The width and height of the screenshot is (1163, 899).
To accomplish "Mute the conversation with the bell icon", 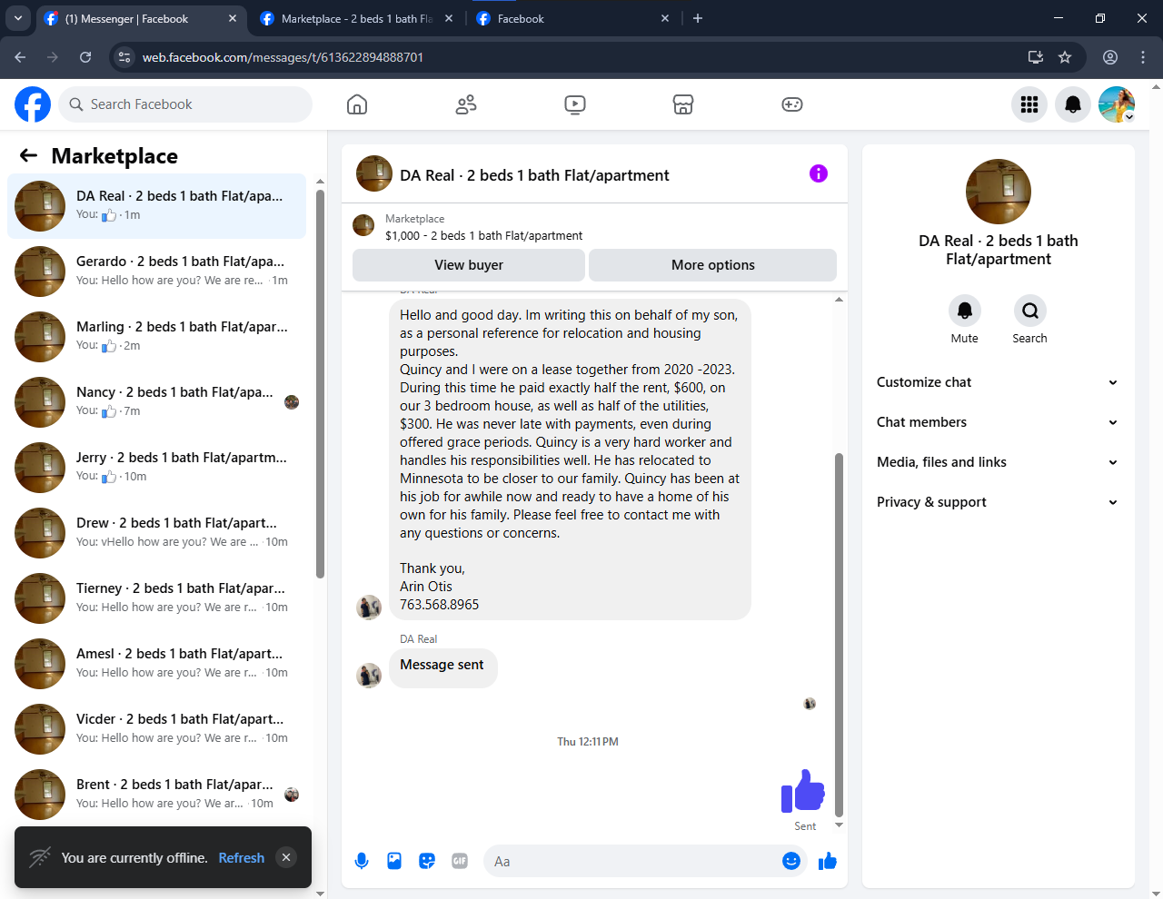I will pyautogui.click(x=965, y=311).
